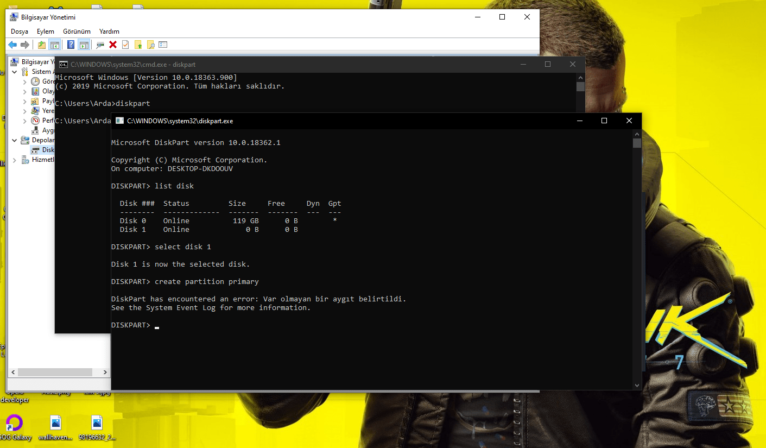Select the Yere... tree item
This screenshot has width=766, height=448.
pyautogui.click(x=42, y=111)
